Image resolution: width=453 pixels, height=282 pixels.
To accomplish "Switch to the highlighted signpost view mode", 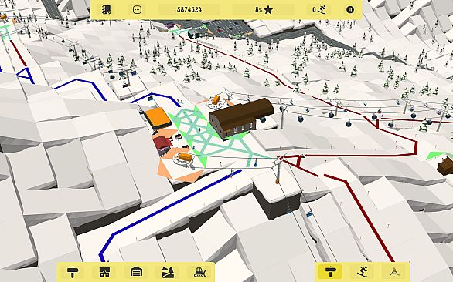I will 331,272.
